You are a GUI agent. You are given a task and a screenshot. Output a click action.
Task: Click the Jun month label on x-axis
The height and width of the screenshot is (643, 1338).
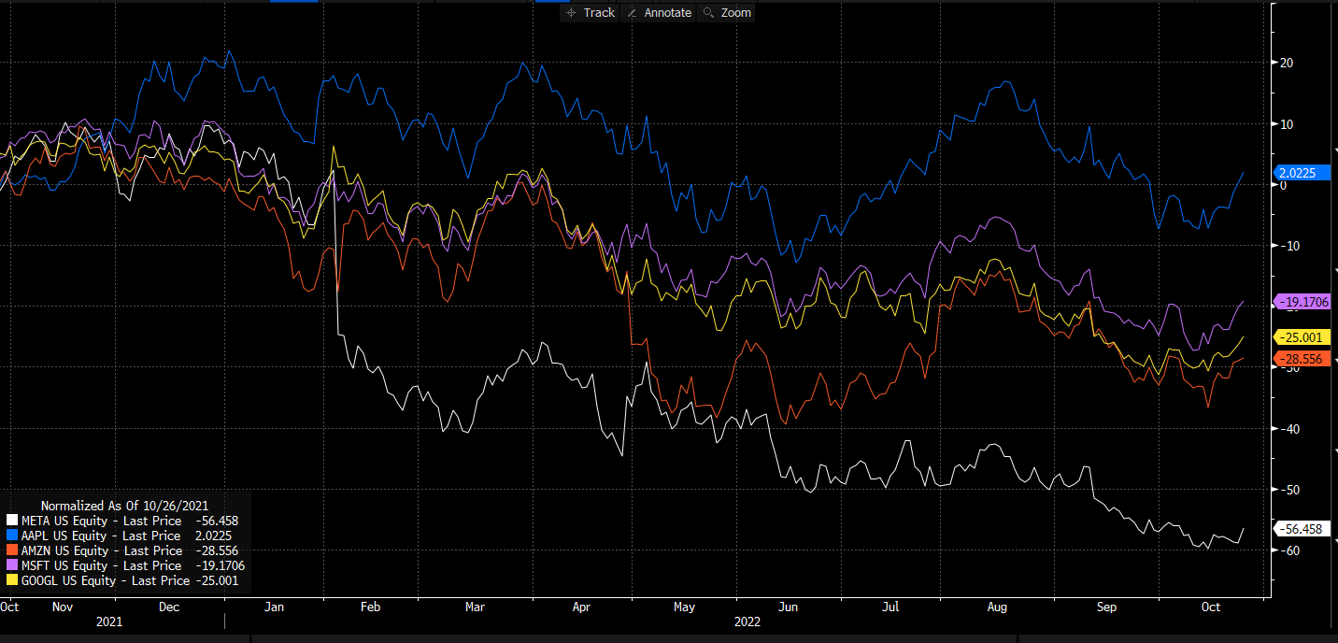click(790, 607)
